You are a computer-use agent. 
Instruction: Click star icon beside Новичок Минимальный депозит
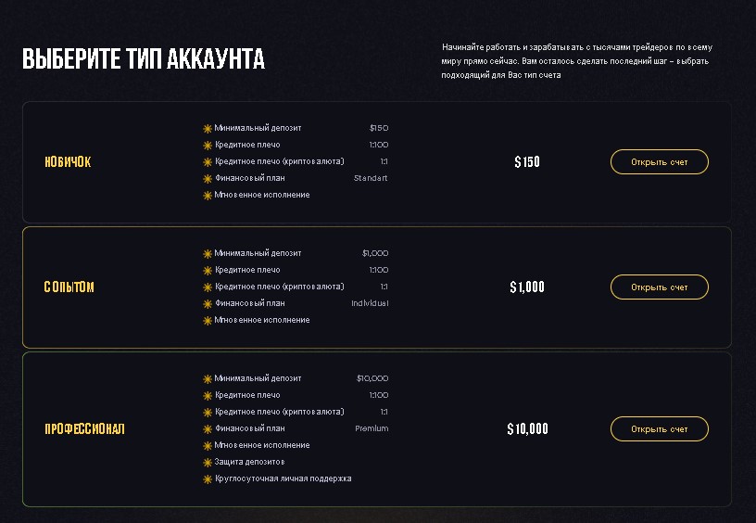208,129
